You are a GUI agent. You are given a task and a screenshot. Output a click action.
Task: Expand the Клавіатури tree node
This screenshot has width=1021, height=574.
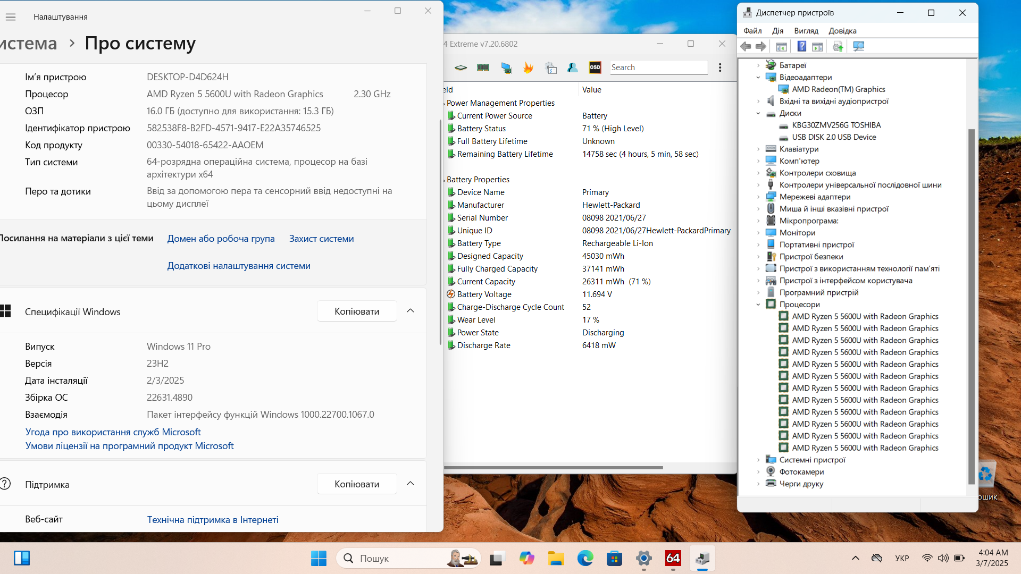[x=758, y=149]
